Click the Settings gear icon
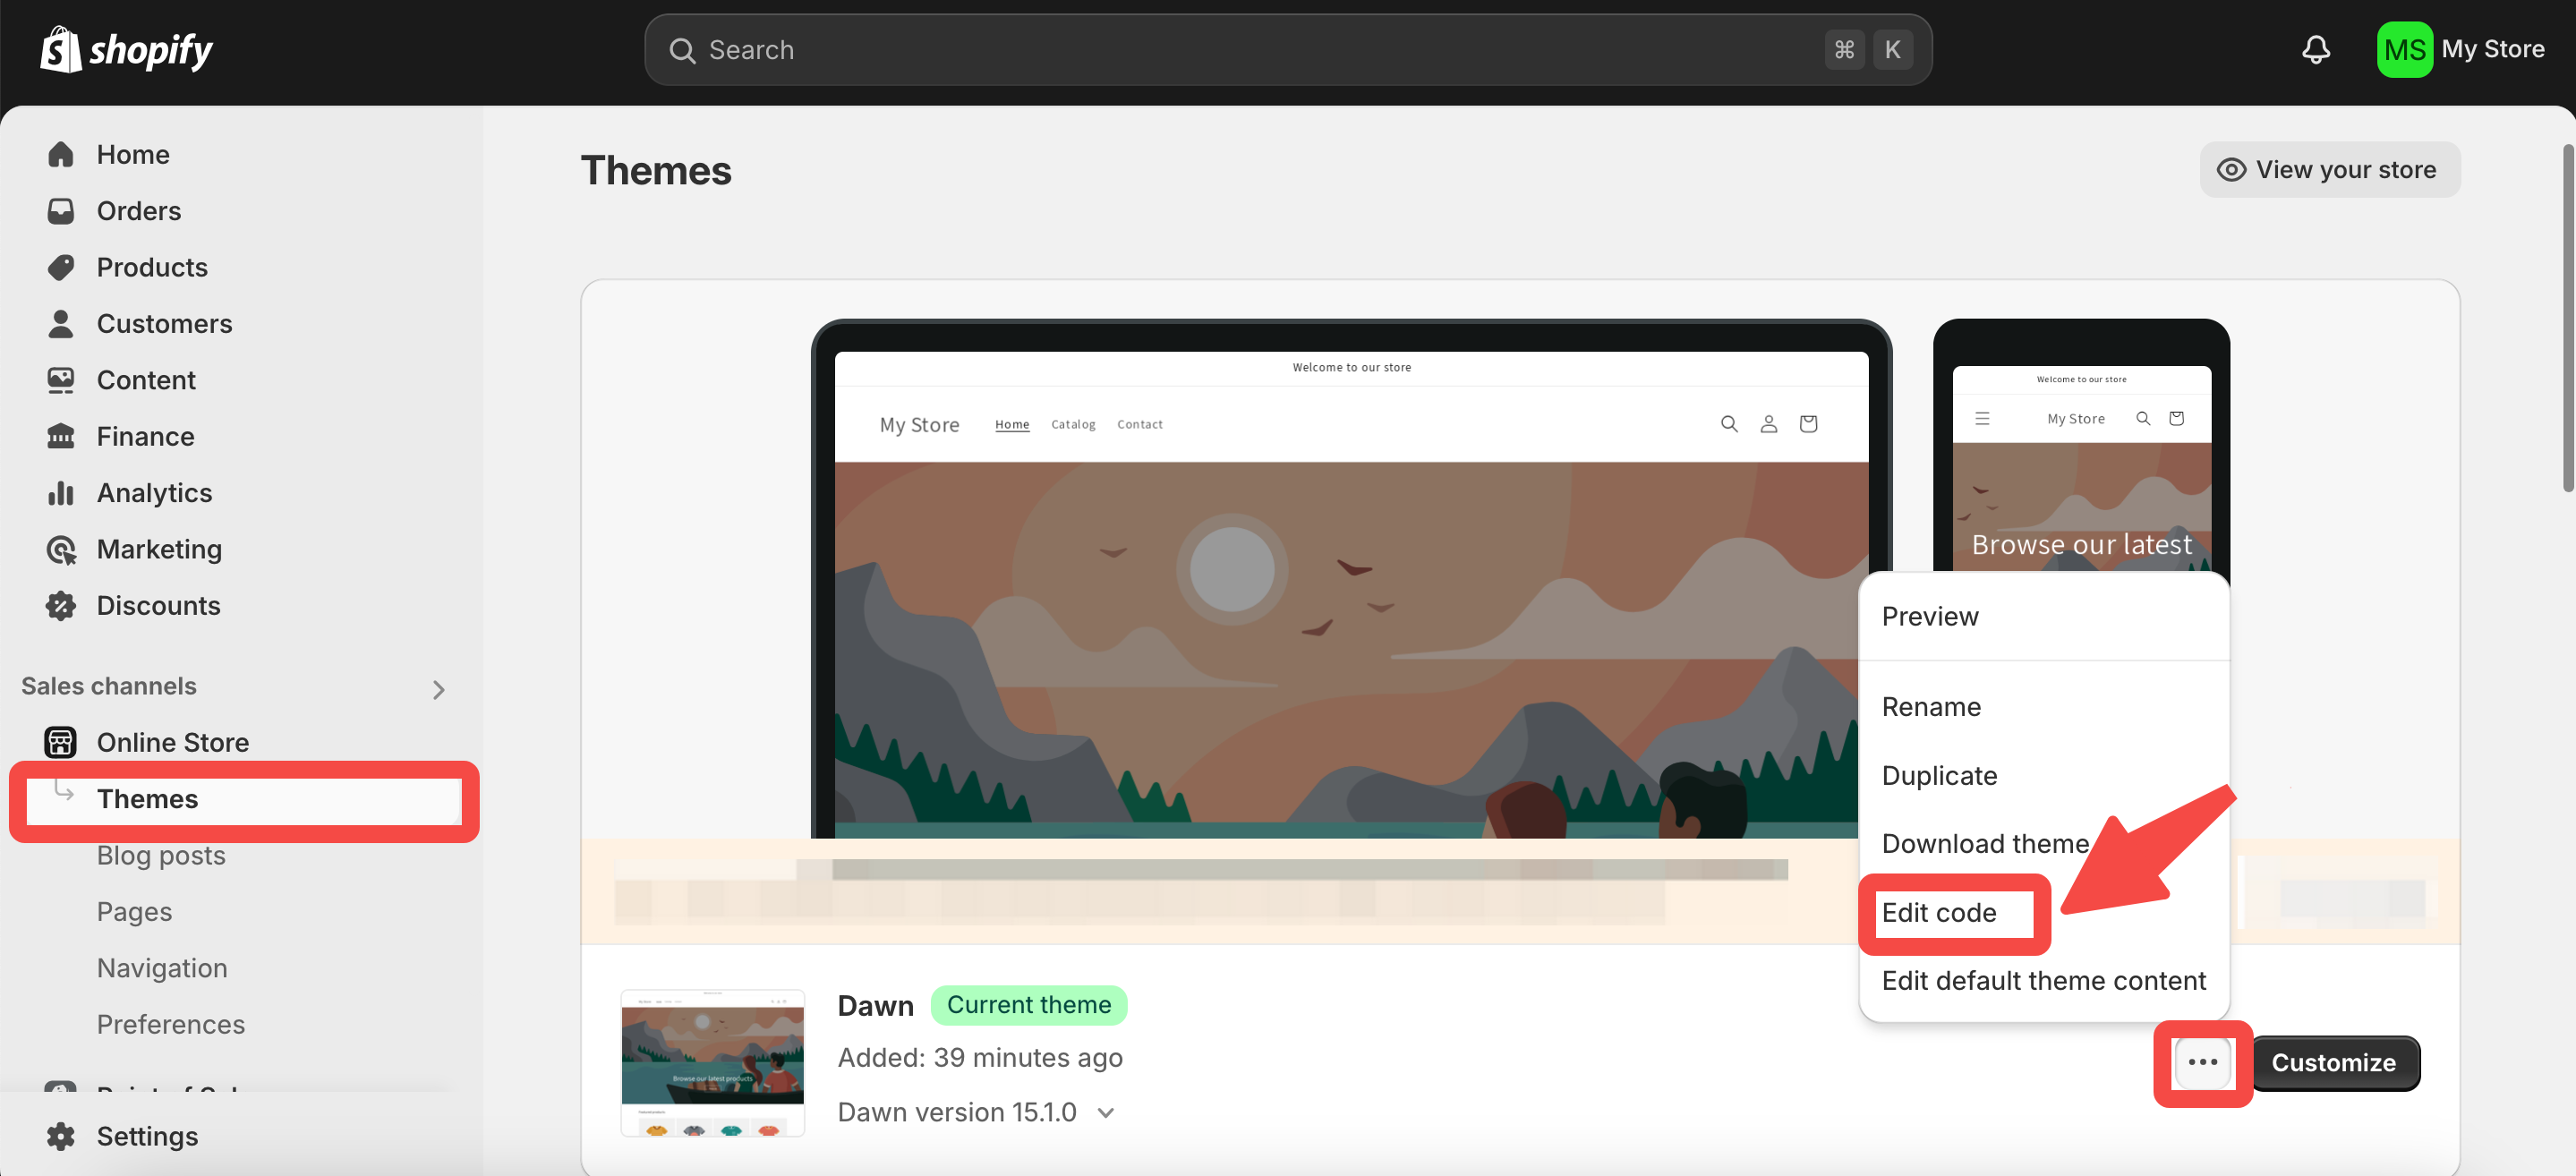The image size is (2576, 1176). pyautogui.click(x=61, y=1136)
